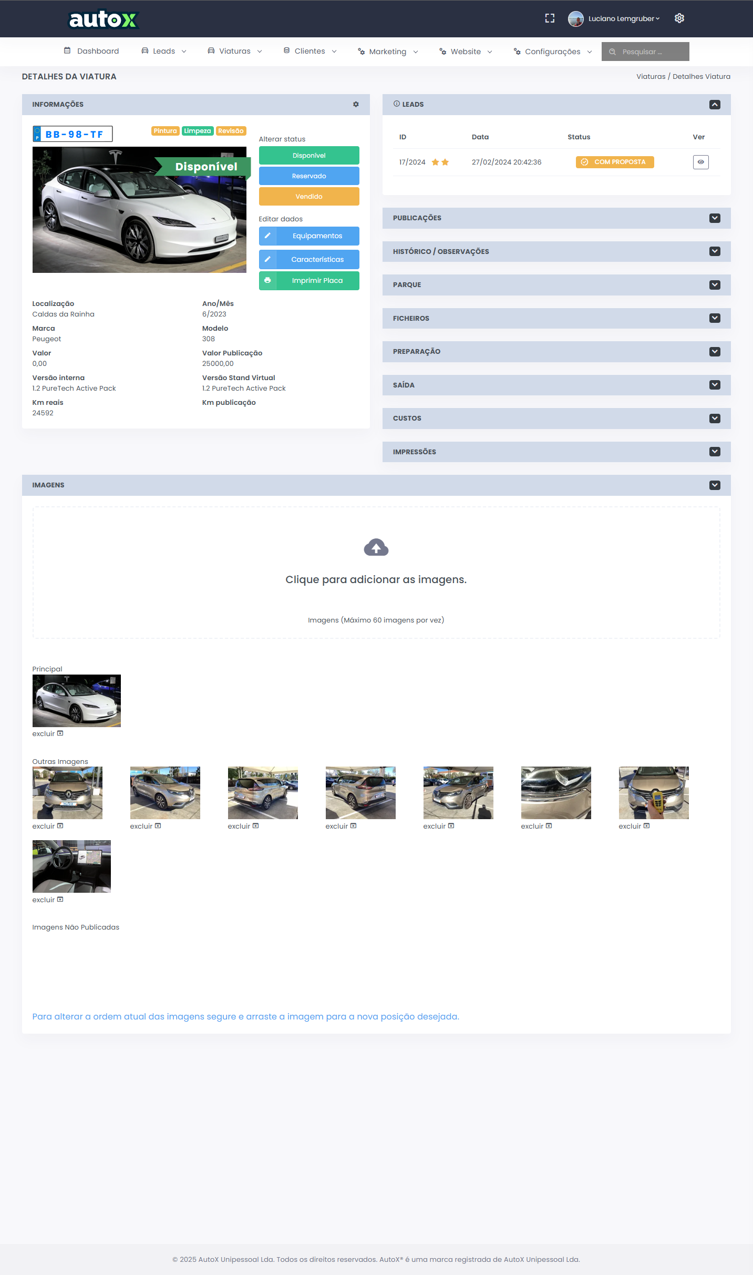
Task: Open the Marketing menu
Action: [388, 52]
